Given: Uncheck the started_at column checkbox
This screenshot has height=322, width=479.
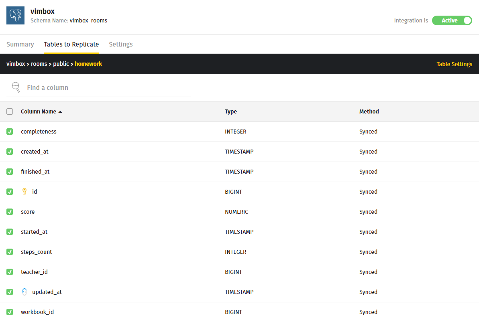Looking at the screenshot, I should [x=10, y=232].
